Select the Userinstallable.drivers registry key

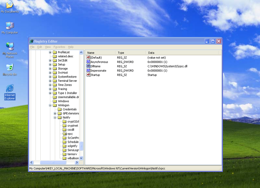tap(68, 97)
